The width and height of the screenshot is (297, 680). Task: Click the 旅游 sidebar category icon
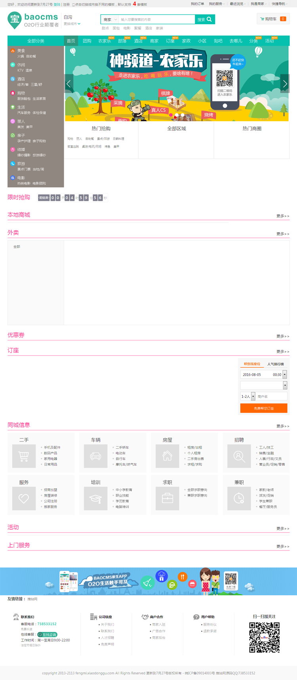click(x=13, y=164)
